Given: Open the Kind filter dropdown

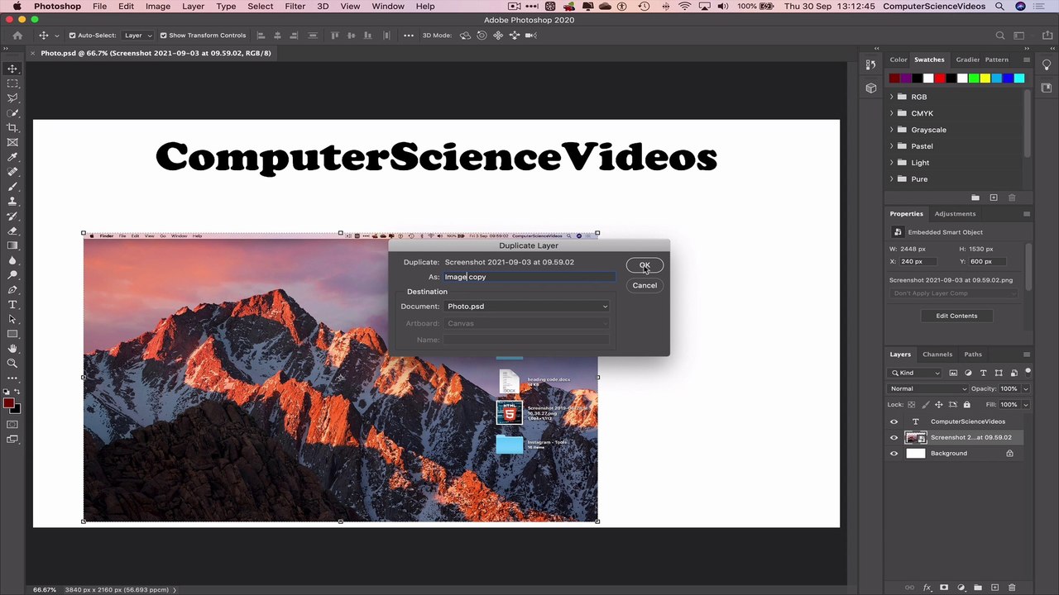Looking at the screenshot, I should tap(916, 373).
